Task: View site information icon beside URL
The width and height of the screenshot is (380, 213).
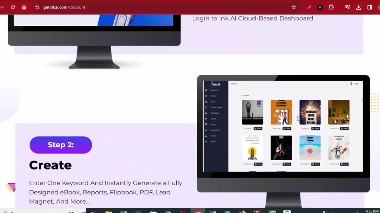Action: [37, 7]
